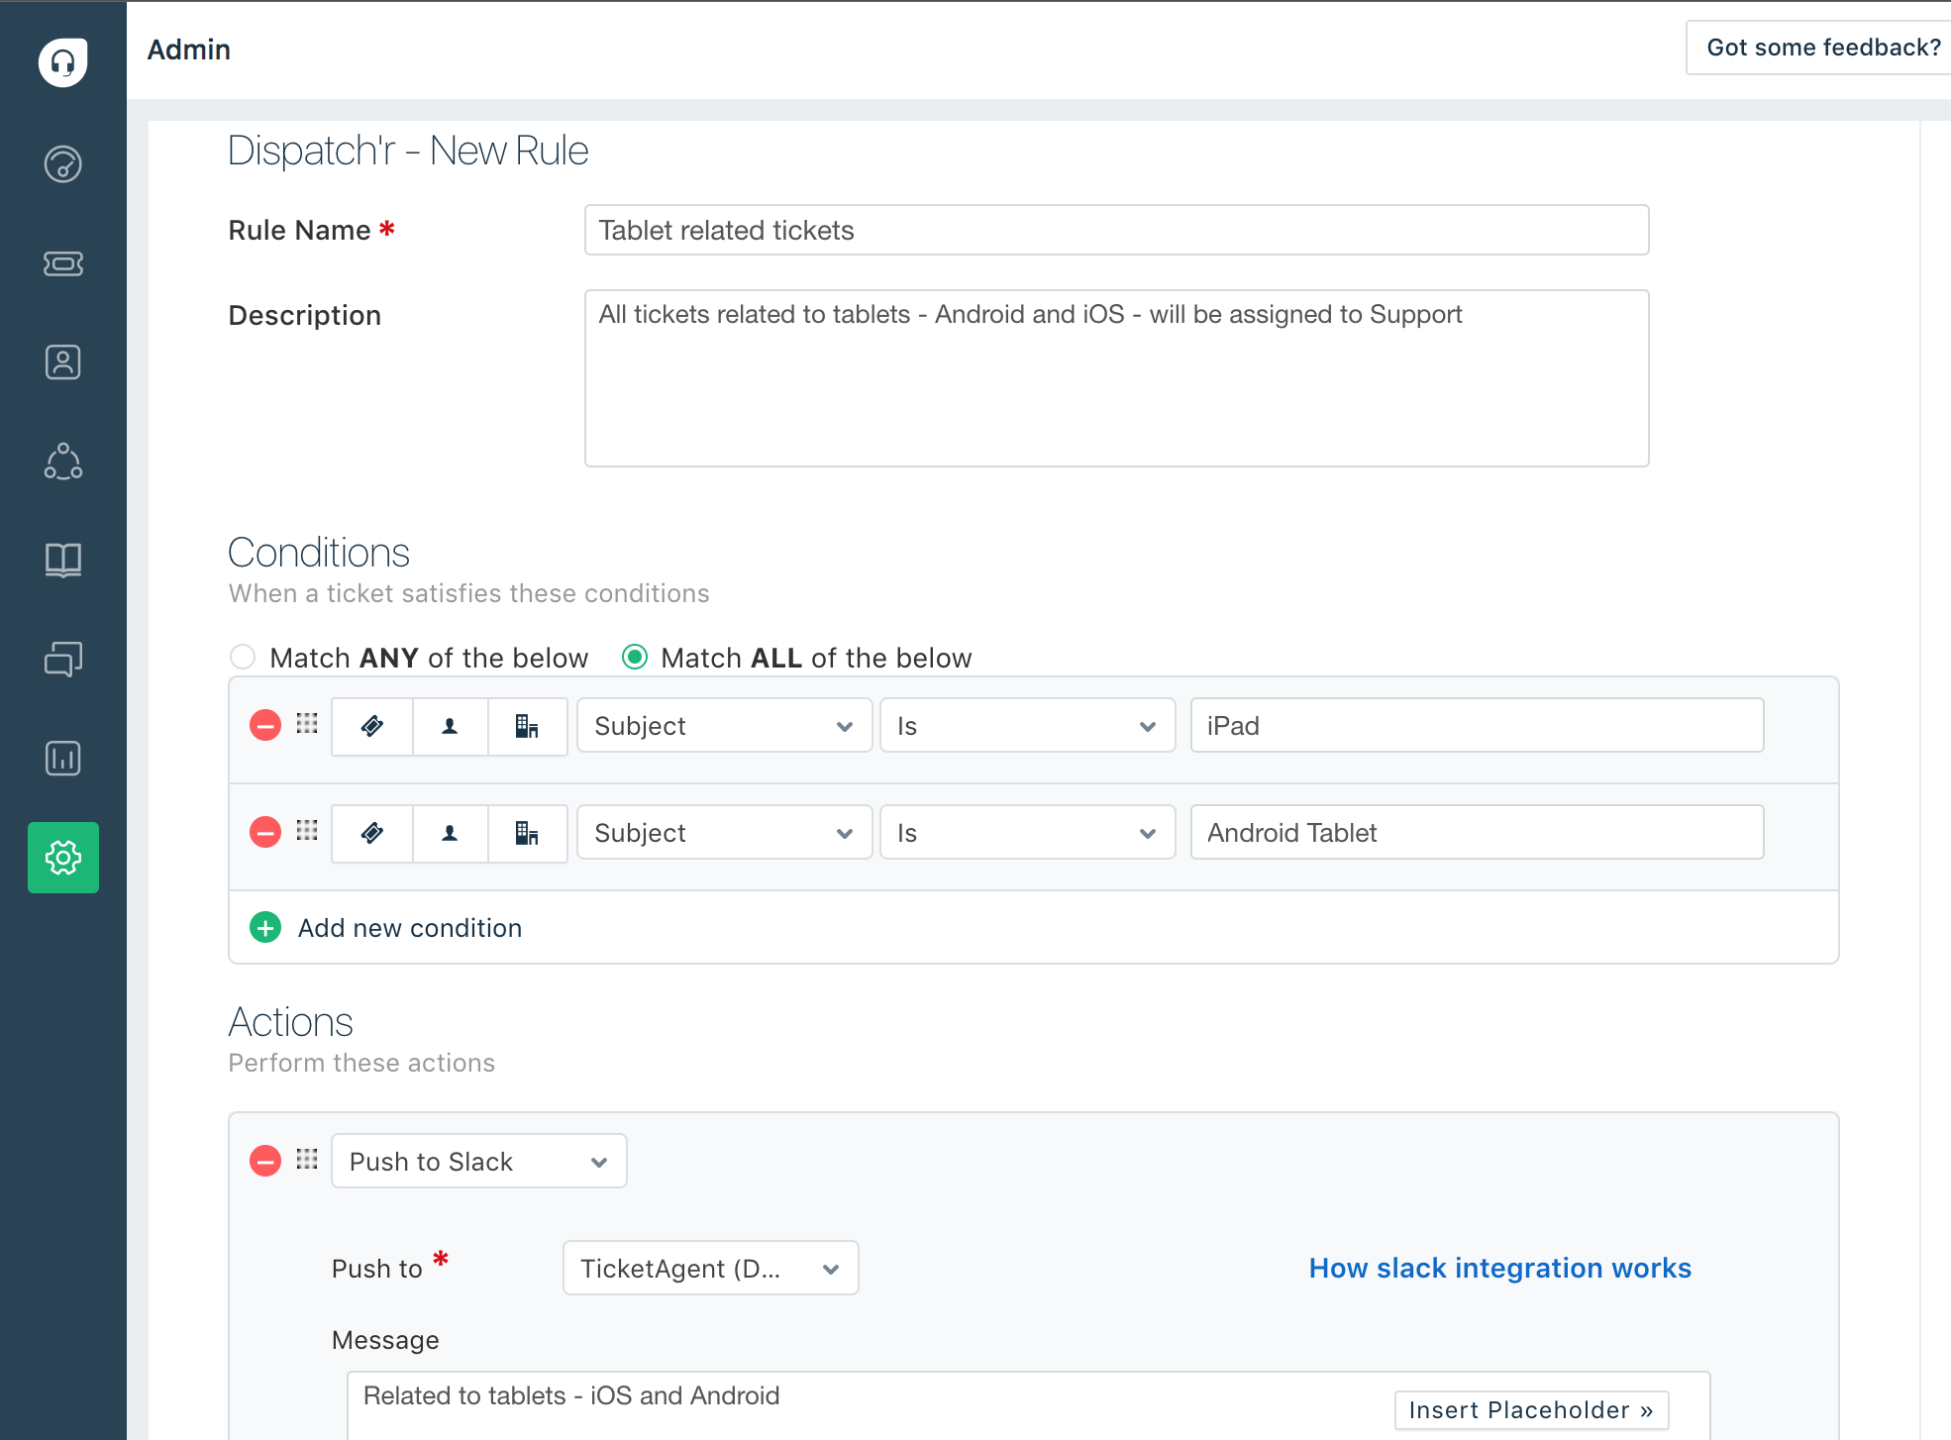The width and height of the screenshot is (1951, 1440).
Task: Click the green plus Add condition icon
Action: pyautogui.click(x=265, y=928)
